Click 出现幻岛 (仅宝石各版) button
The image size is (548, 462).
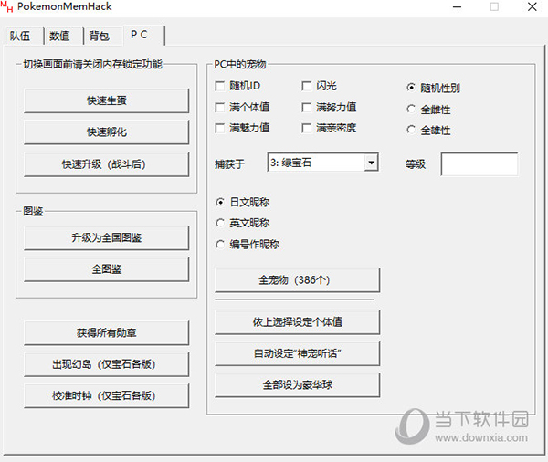click(107, 364)
